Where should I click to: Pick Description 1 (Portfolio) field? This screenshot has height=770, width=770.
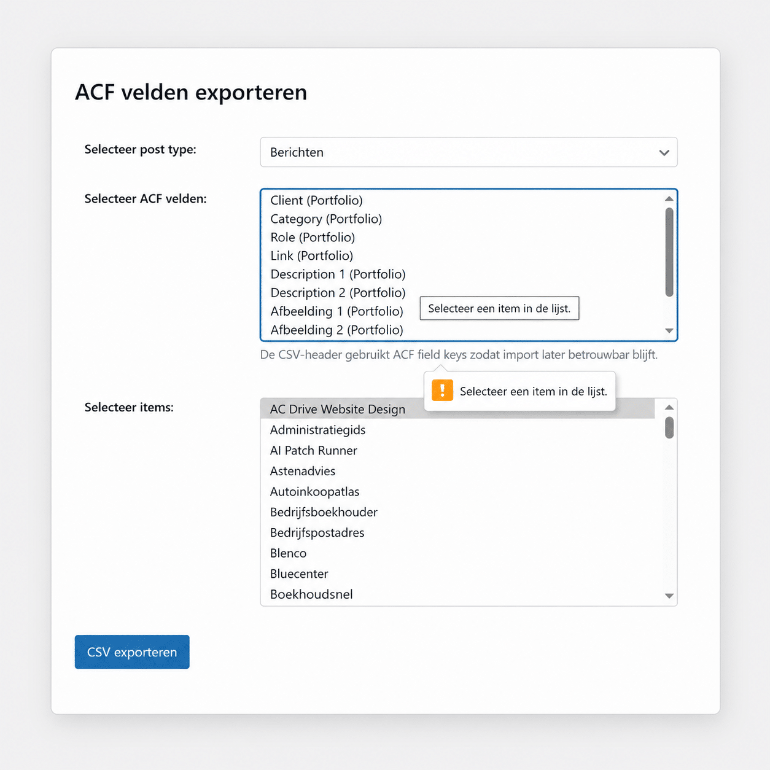(x=338, y=274)
